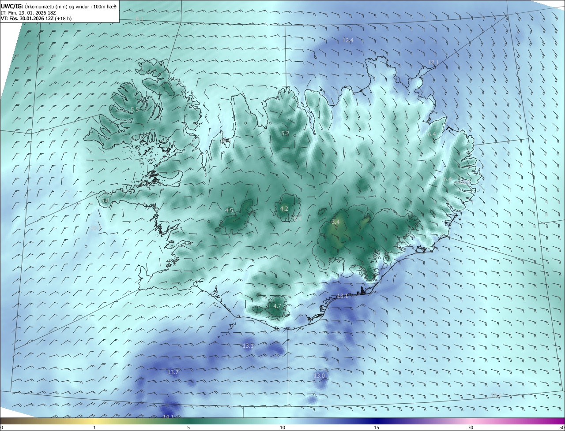
Task: Click the 10 tick on the colour scale
Action: click(x=282, y=428)
